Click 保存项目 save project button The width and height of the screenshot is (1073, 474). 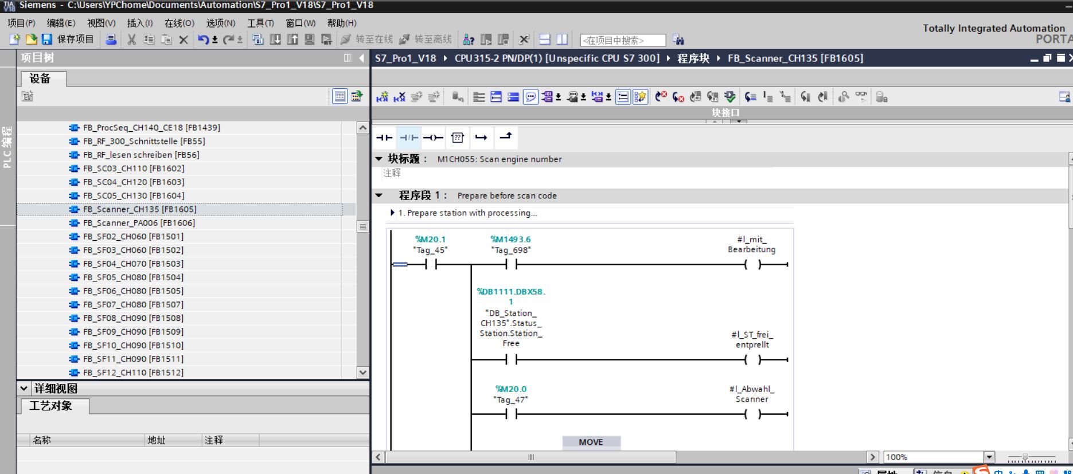point(68,40)
